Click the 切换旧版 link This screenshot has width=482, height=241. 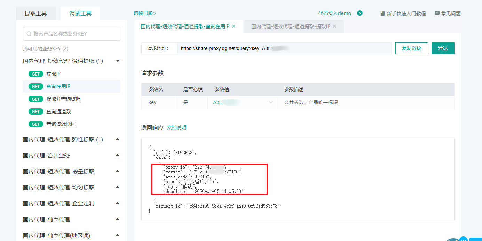coord(145,13)
